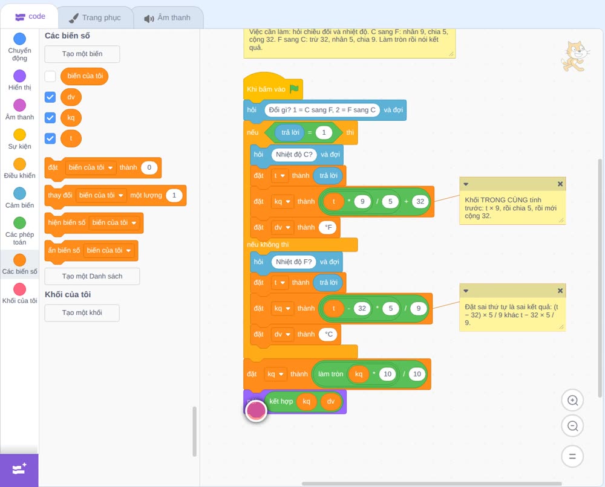Click the 'Tạo một biến' button
The width and height of the screenshot is (605, 487).
point(82,54)
